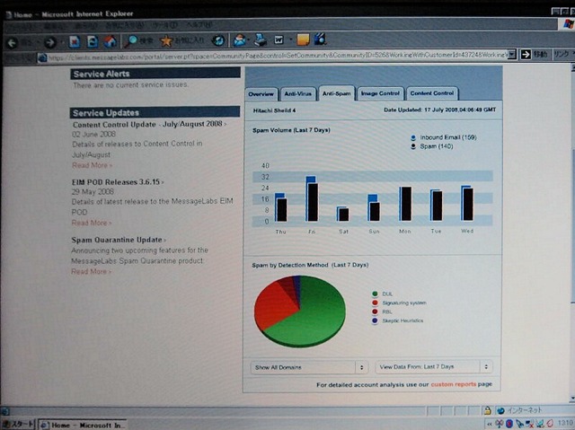
Task: Open Read More under Content Control Update
Action: [92, 165]
